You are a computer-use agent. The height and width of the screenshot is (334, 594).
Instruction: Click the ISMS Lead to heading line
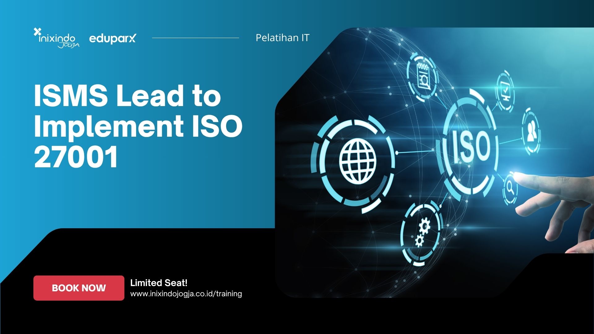(x=127, y=96)
